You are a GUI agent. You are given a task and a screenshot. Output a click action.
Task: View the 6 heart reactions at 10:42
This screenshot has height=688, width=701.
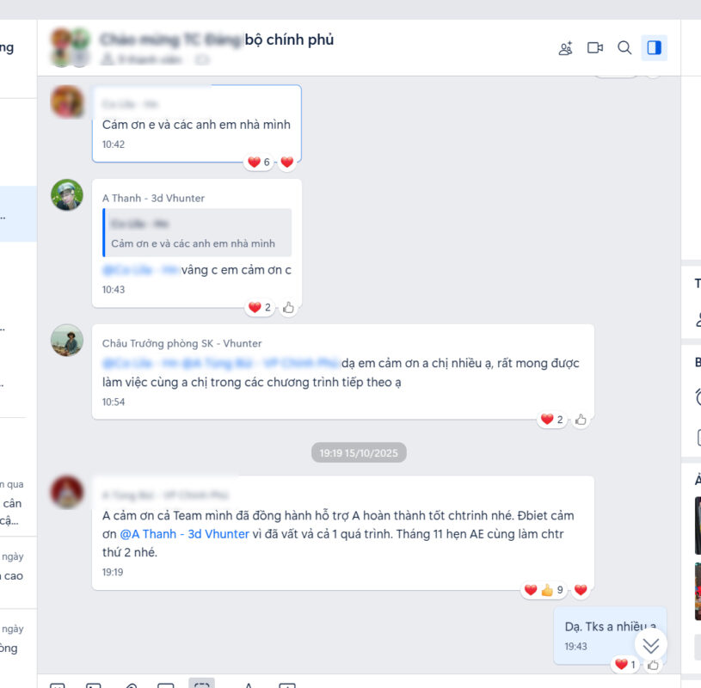(x=259, y=162)
